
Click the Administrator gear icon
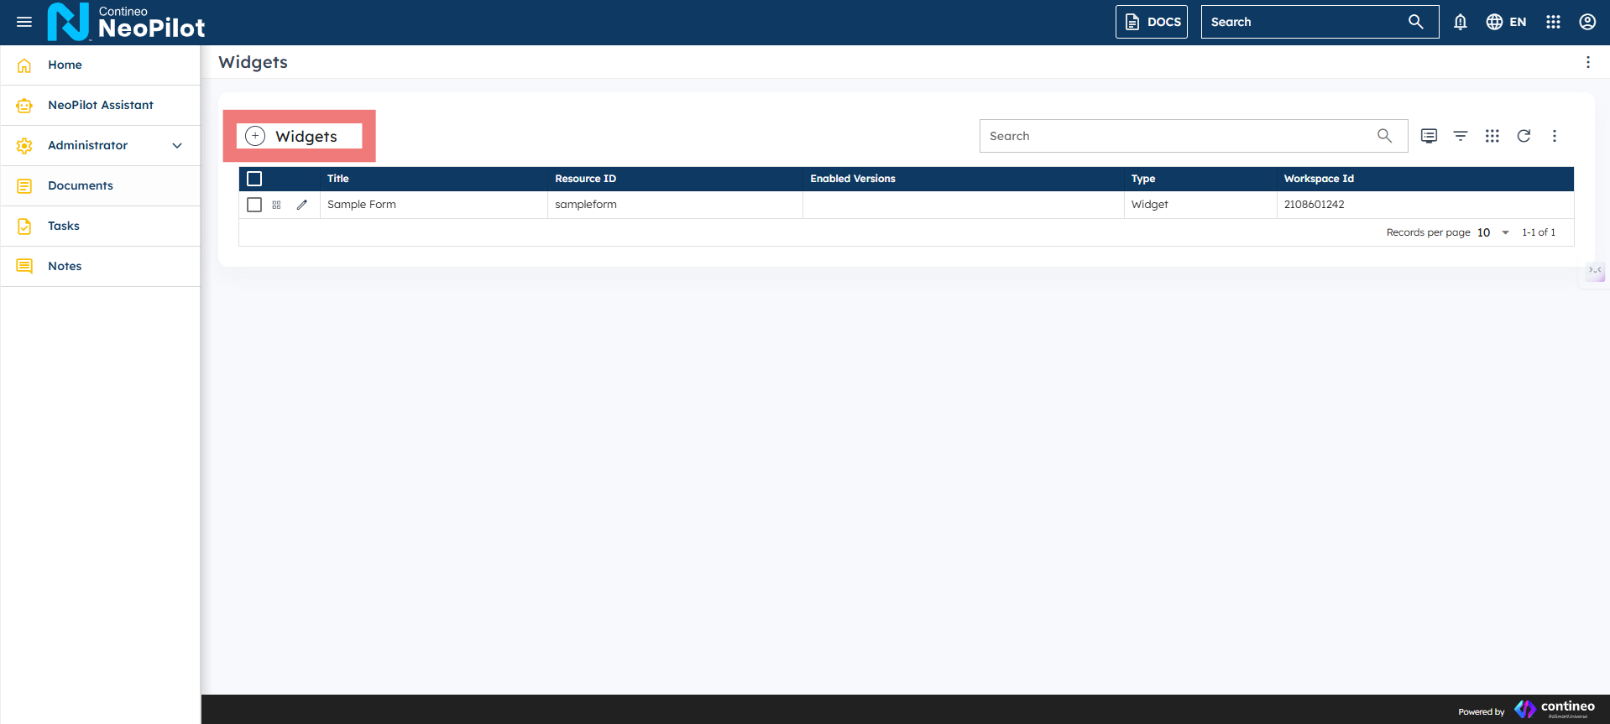24,145
